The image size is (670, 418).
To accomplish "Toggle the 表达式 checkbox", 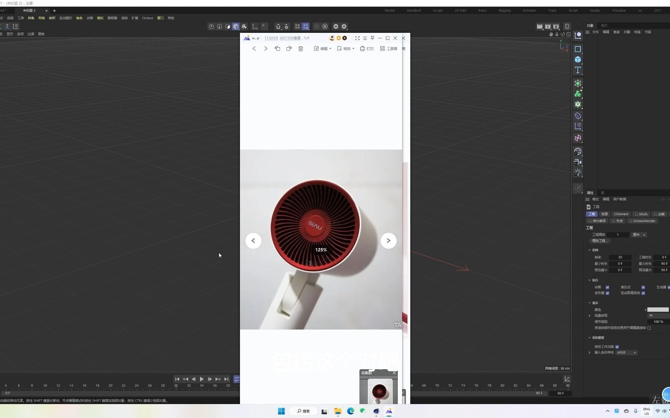I will click(643, 287).
